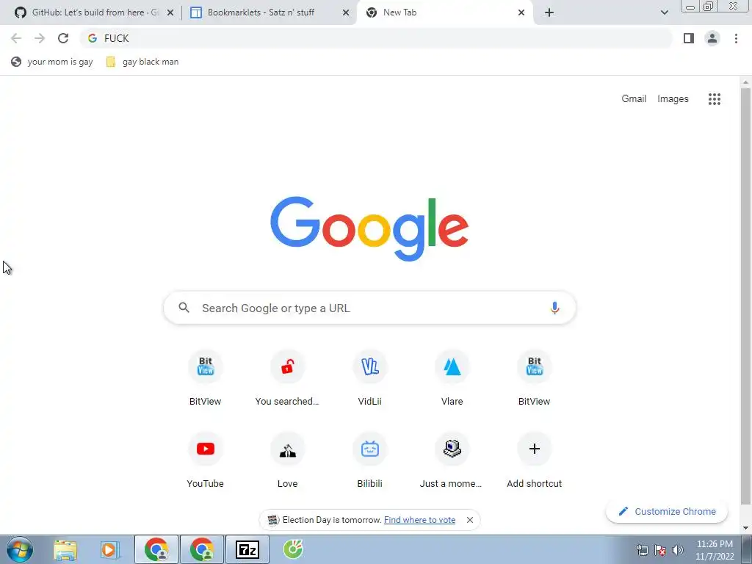Click the browser back arrow
This screenshot has height=564, width=752.
(x=16, y=38)
